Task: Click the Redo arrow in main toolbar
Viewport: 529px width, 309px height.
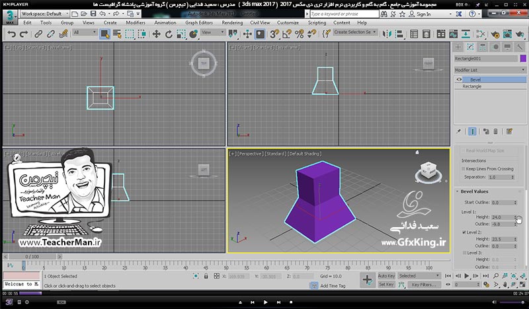Action: point(24,34)
